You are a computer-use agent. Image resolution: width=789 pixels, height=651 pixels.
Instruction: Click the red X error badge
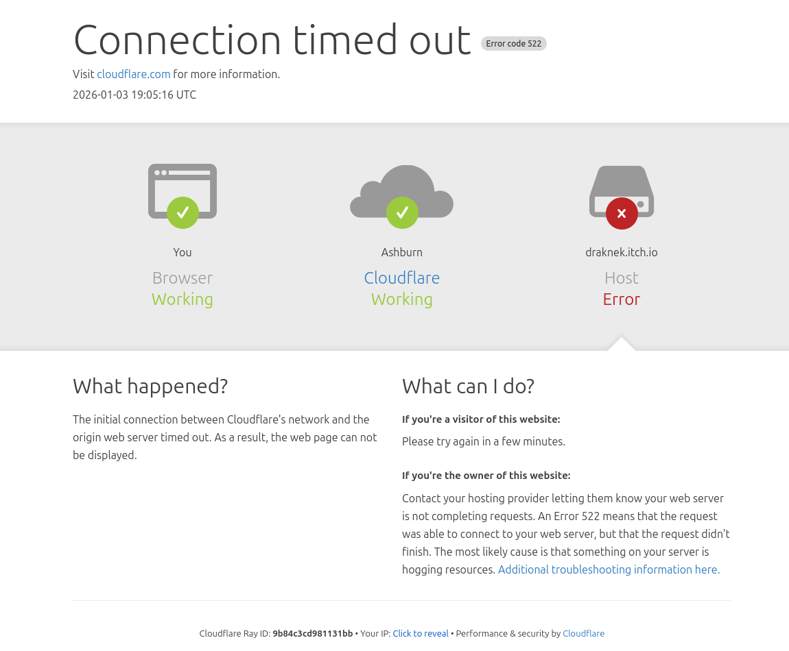pyautogui.click(x=622, y=213)
